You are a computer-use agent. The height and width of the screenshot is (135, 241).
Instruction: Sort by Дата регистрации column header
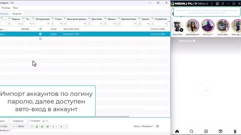76,19
